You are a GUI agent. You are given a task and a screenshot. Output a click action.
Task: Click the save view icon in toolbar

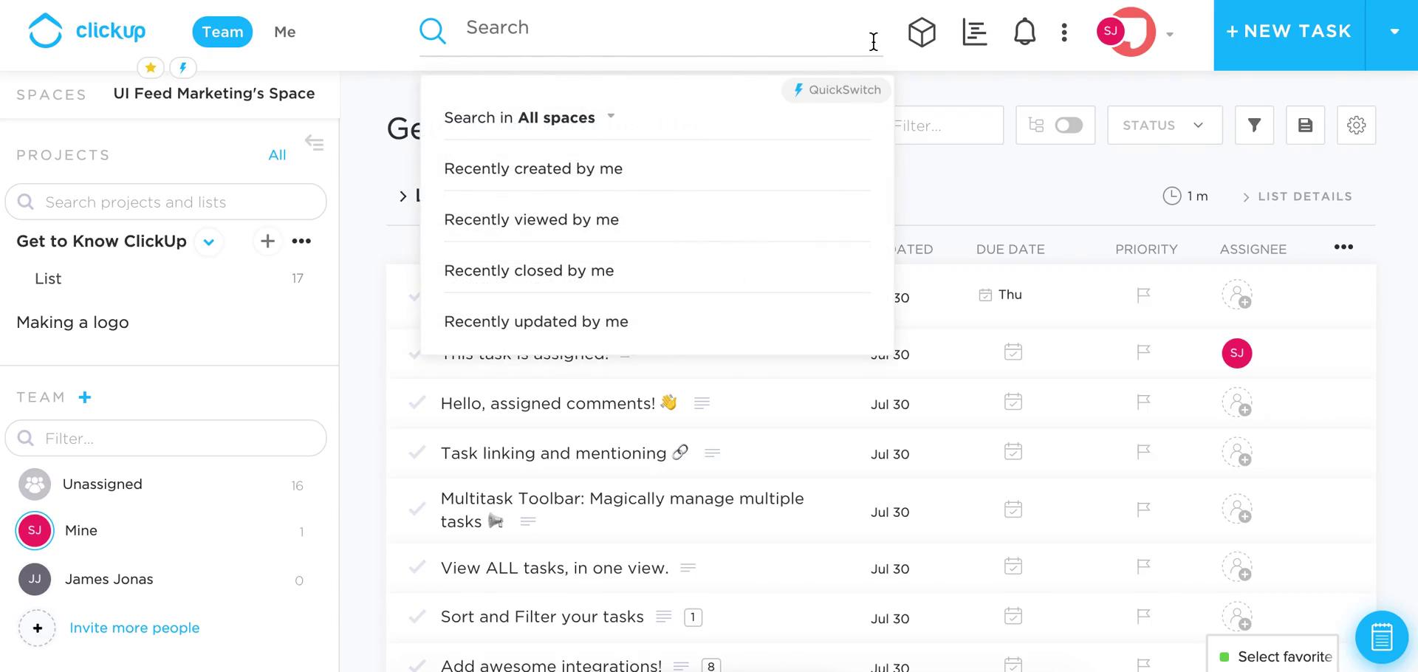coord(1305,125)
